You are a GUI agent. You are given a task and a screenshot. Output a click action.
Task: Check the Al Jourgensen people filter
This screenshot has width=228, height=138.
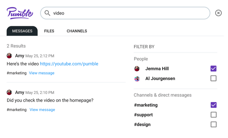(213, 78)
